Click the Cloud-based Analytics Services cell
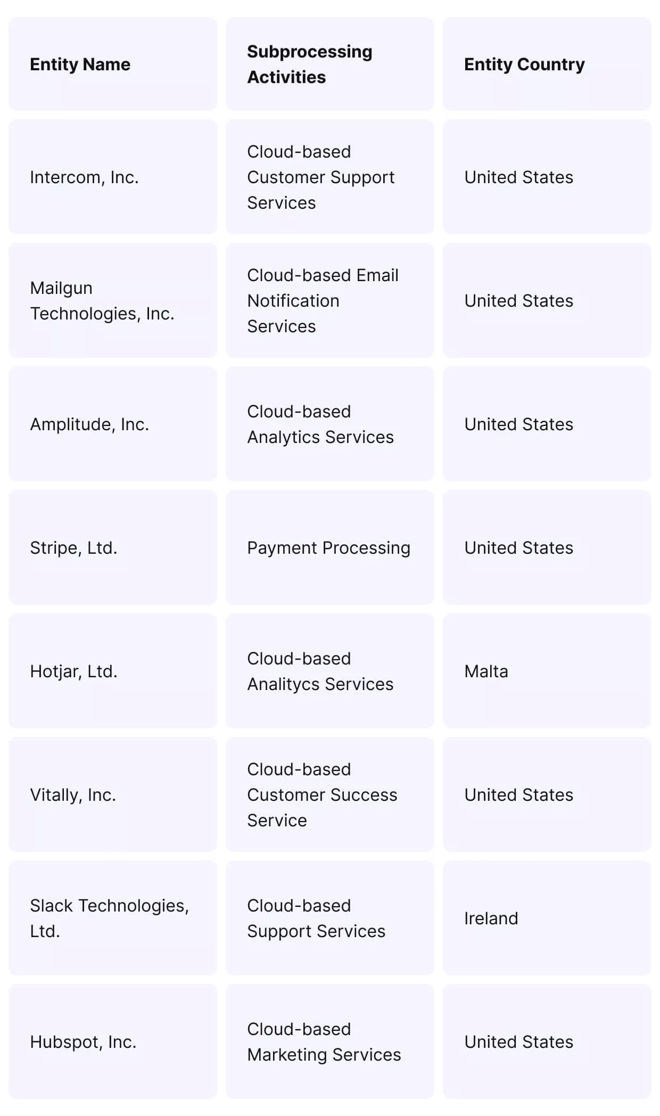 [x=330, y=424]
